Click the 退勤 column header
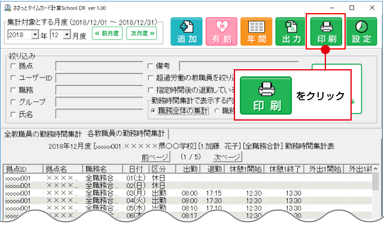 (212, 169)
